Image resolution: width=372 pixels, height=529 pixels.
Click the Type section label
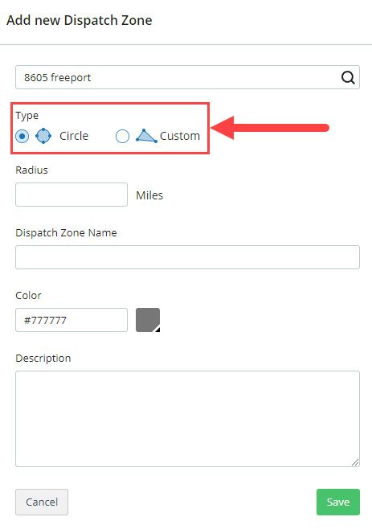click(27, 116)
